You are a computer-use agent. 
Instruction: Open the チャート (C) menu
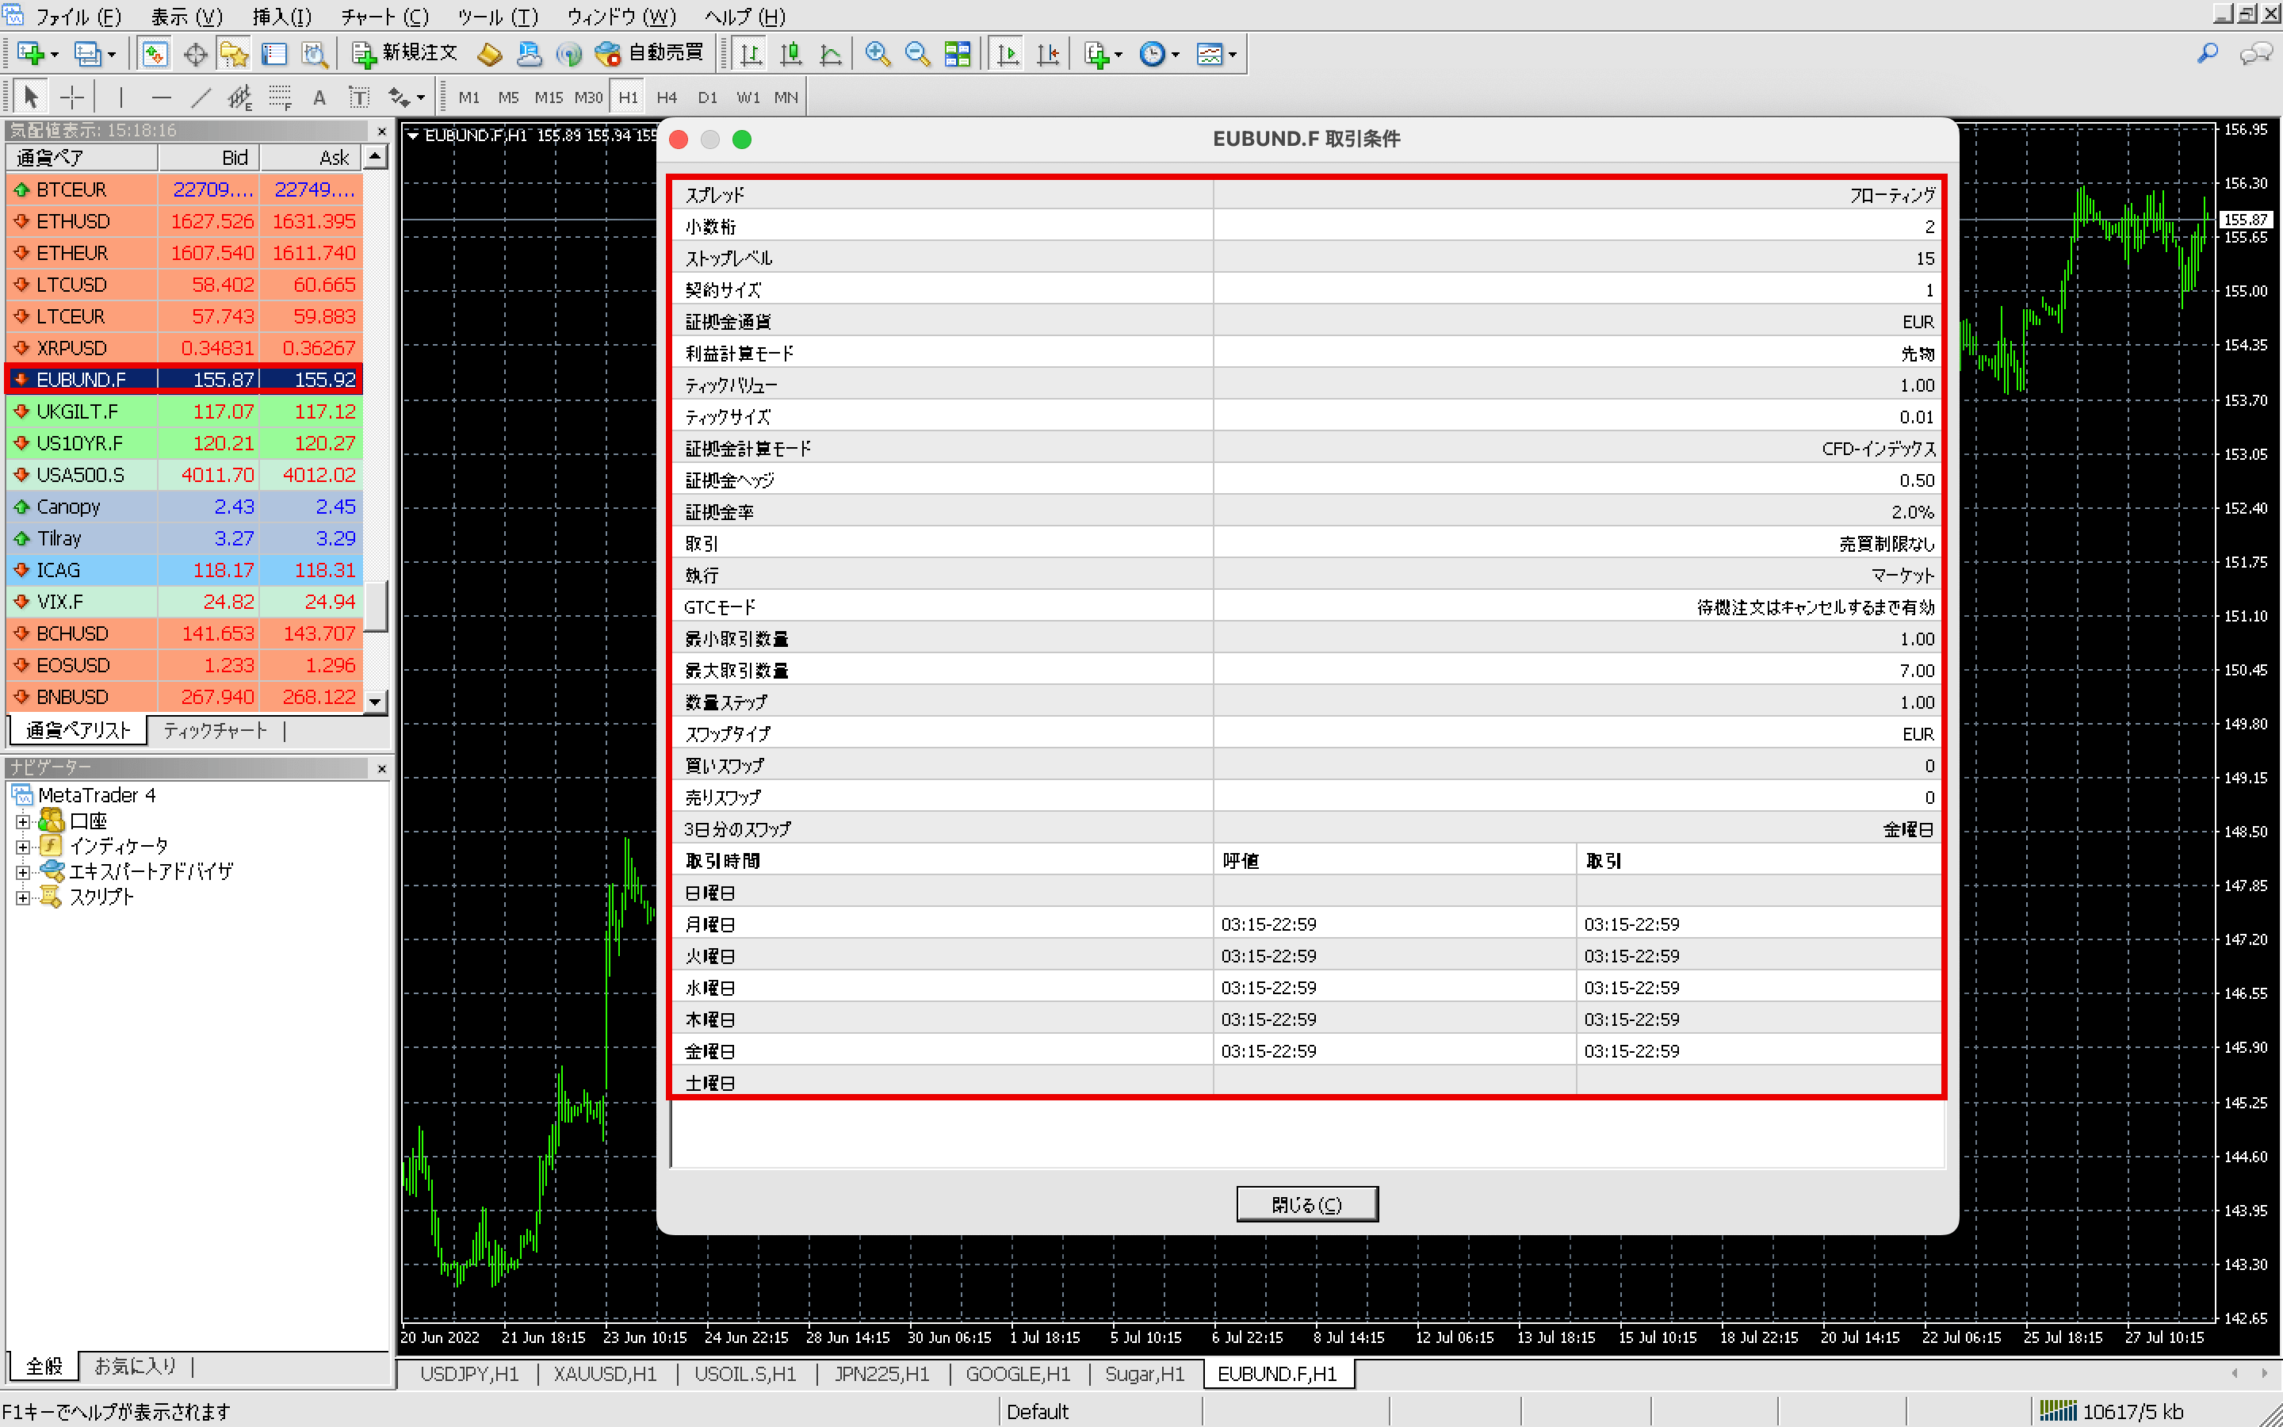coord(384,17)
